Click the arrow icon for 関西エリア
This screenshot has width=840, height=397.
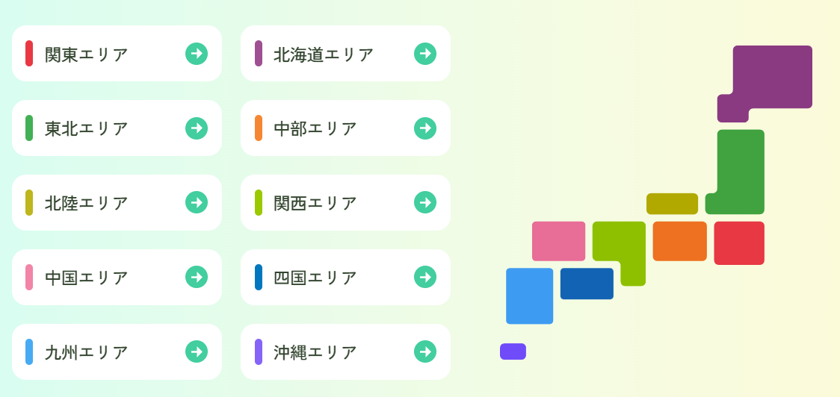tap(425, 202)
